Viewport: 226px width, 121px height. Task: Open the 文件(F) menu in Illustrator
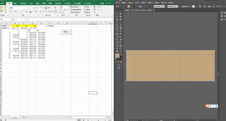(x=118, y=3)
